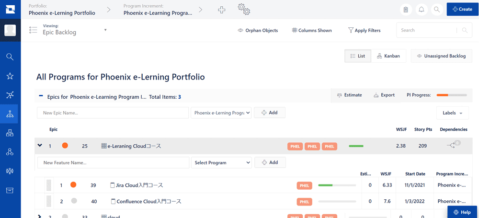Open Apply Filters
The width and height of the screenshot is (479, 218).
coord(365,30)
